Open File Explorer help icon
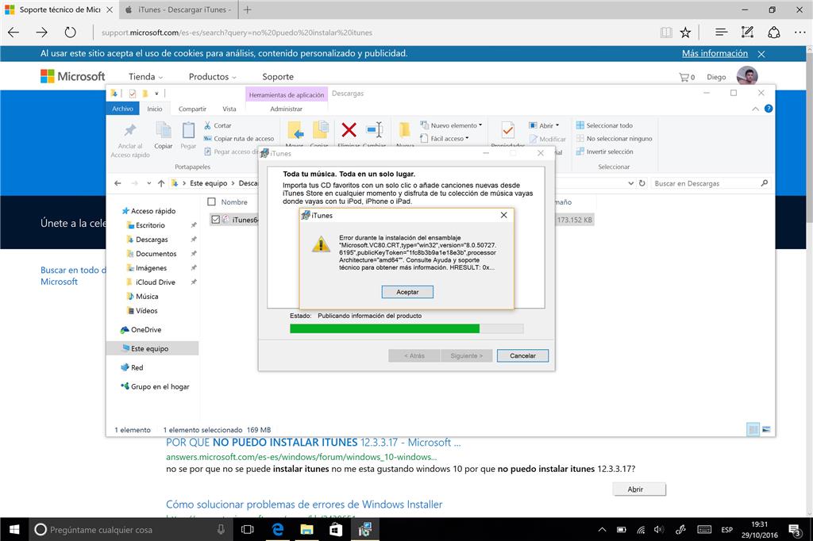 pos(769,109)
